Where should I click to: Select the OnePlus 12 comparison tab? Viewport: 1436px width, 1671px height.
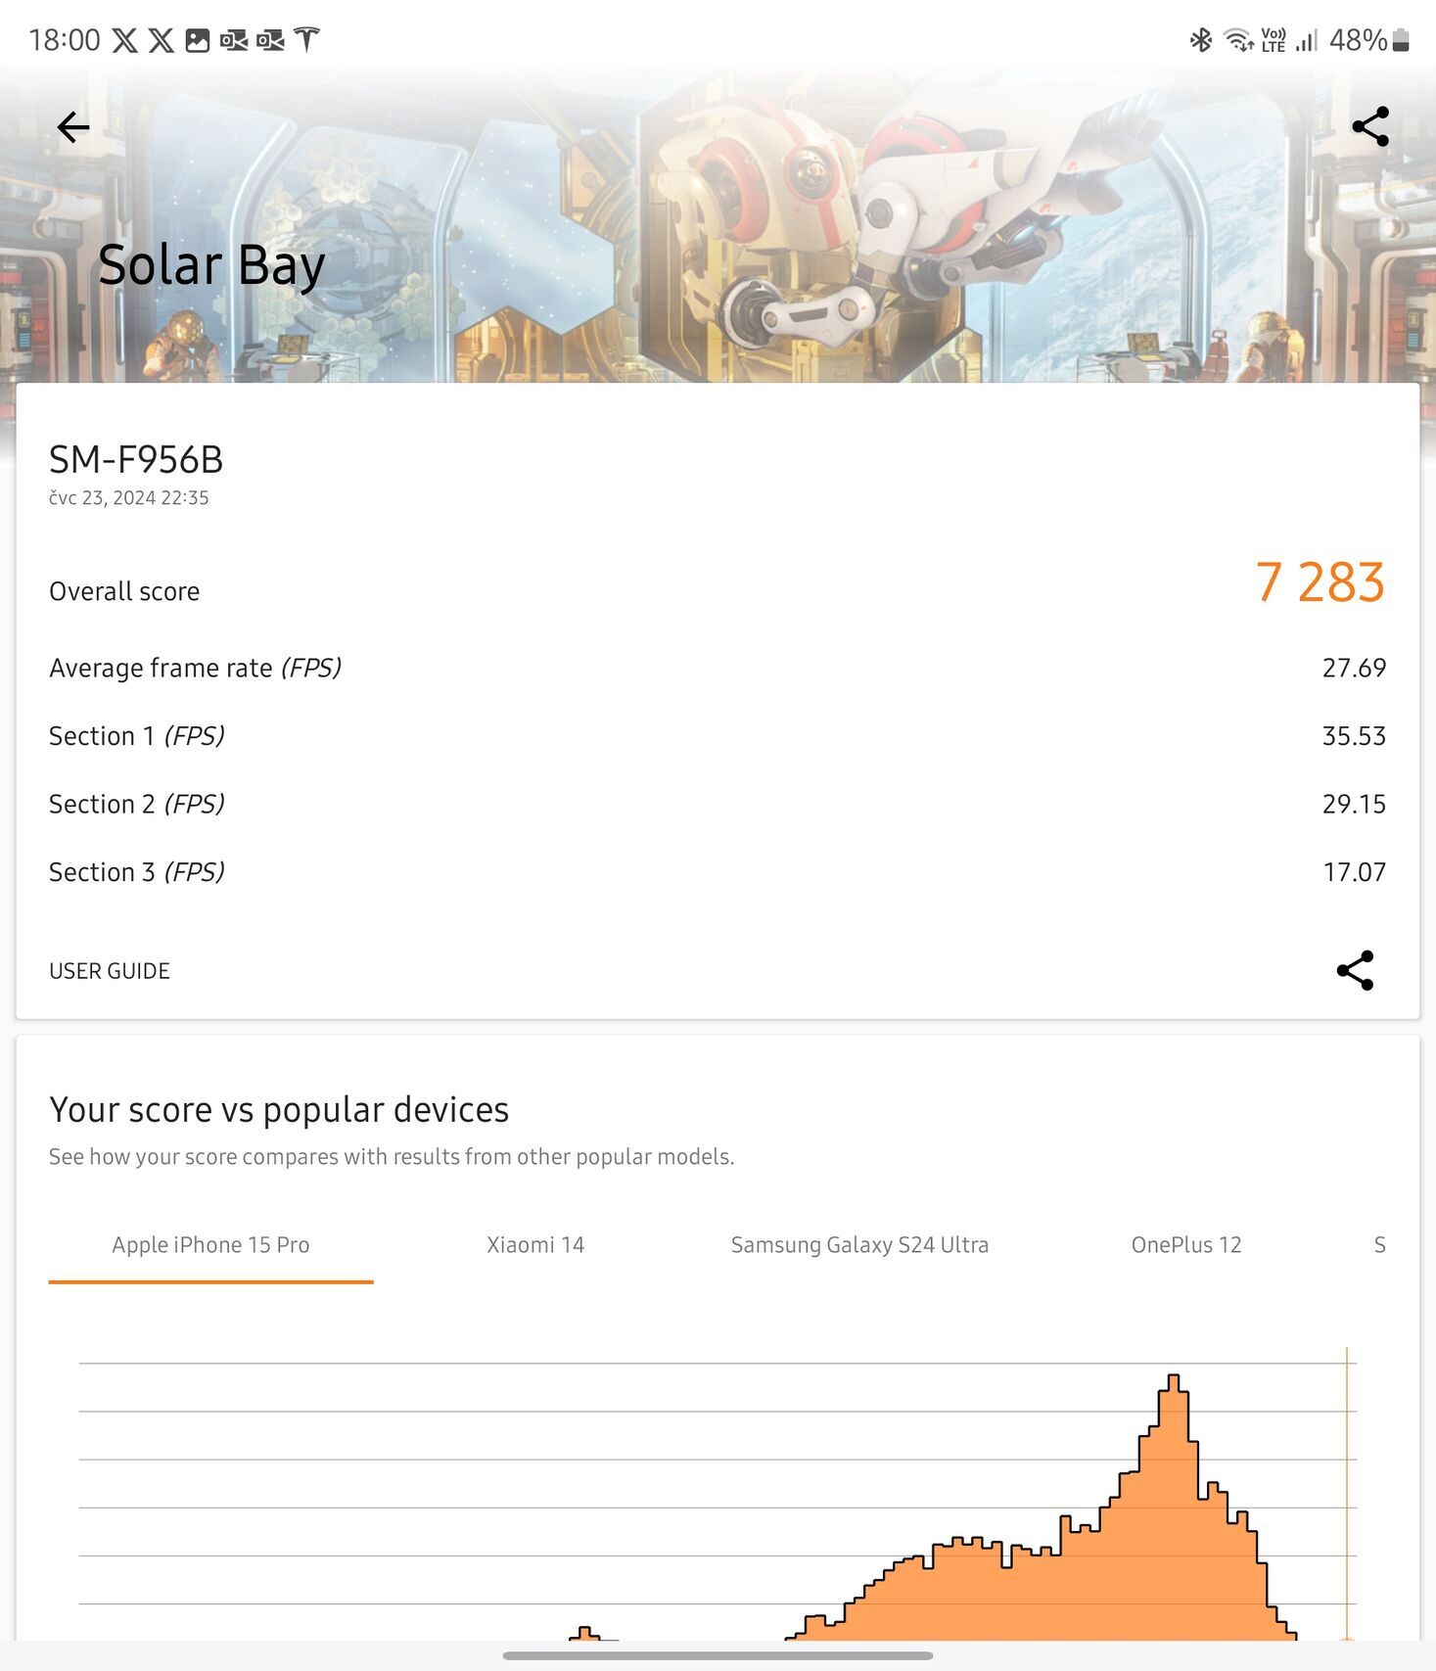1185,1245
